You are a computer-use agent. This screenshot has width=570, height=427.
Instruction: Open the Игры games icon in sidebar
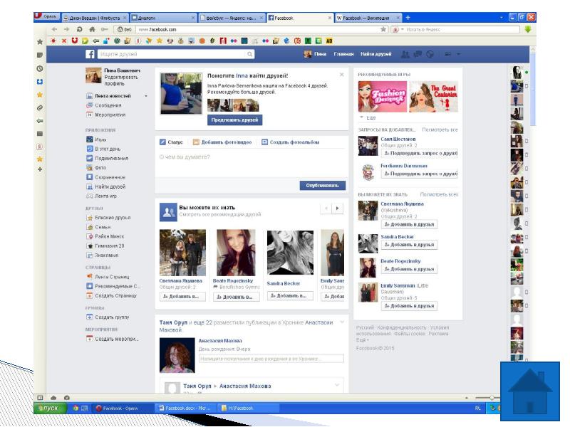tap(90, 139)
